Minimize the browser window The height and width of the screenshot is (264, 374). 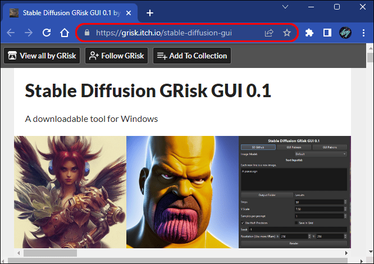click(x=311, y=7)
